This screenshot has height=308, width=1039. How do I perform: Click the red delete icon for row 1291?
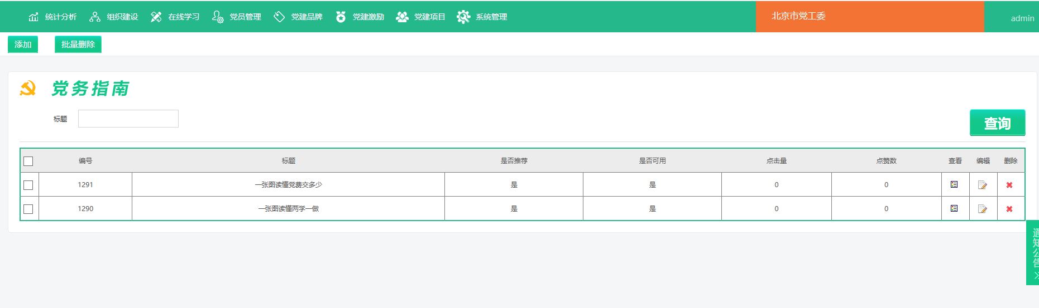(1009, 185)
